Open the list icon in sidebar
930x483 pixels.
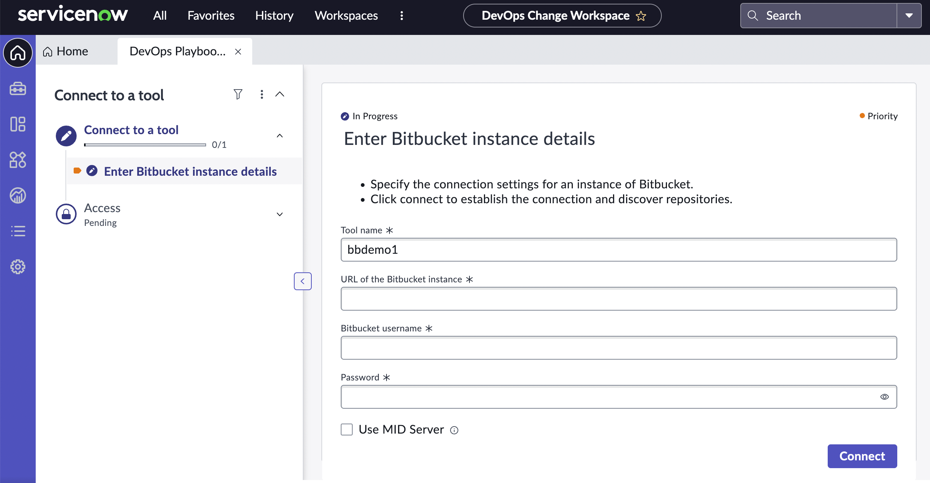18,231
